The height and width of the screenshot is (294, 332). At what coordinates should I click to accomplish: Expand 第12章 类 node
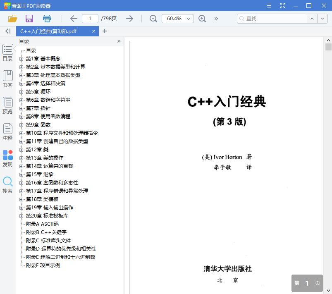(21, 150)
